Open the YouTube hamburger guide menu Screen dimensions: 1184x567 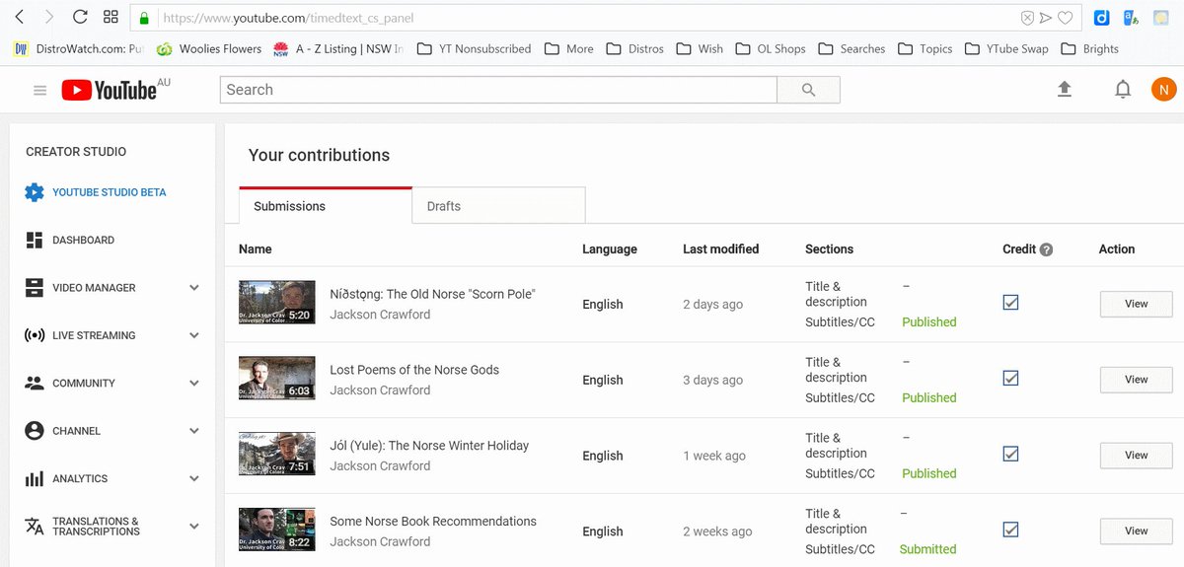click(x=40, y=90)
